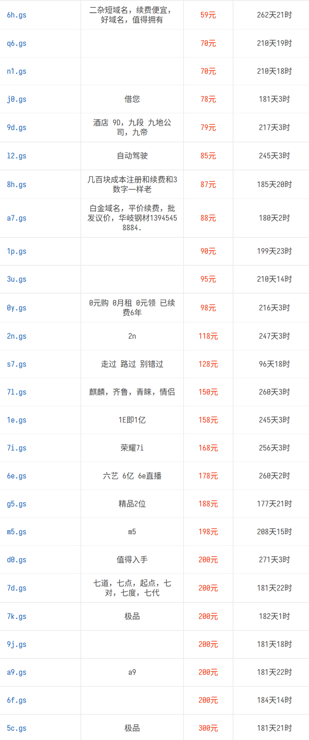Open the d0.gs domain page

17,560
